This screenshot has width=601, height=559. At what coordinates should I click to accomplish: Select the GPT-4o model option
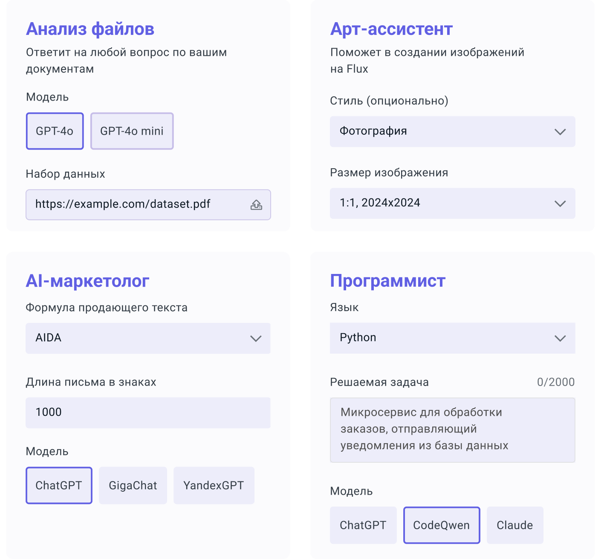(55, 131)
